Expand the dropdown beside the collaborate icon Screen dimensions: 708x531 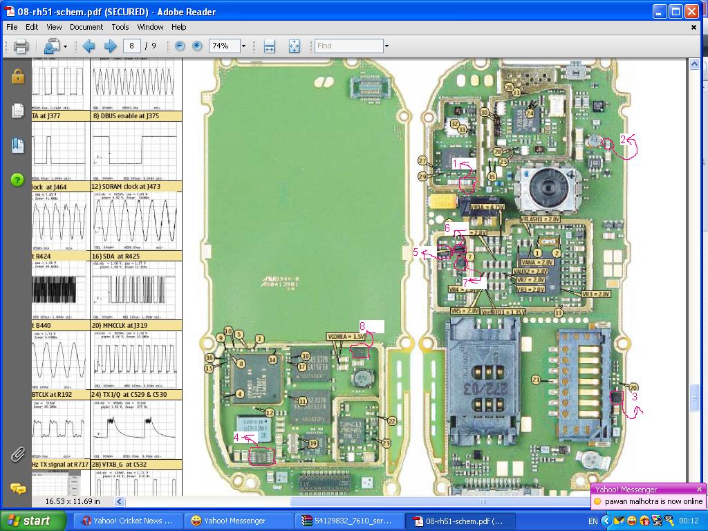(66, 46)
